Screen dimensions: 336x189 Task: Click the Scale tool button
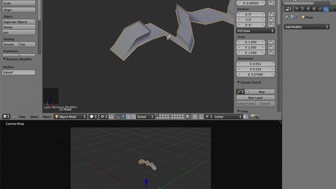coord(19,3)
